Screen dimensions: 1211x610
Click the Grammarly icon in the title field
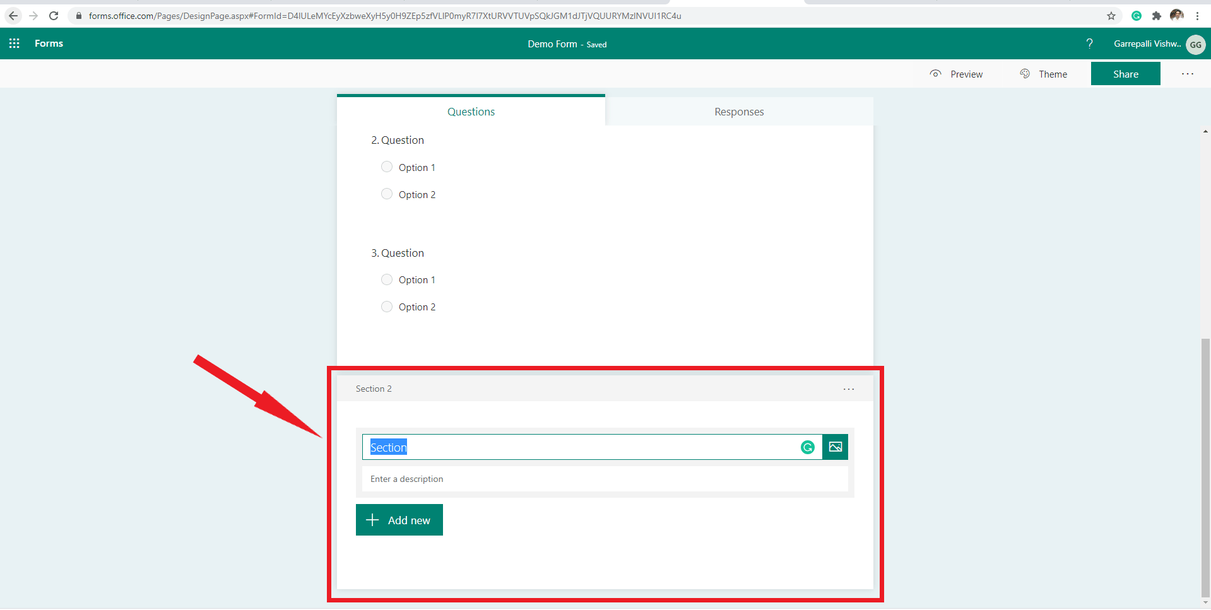coord(808,447)
